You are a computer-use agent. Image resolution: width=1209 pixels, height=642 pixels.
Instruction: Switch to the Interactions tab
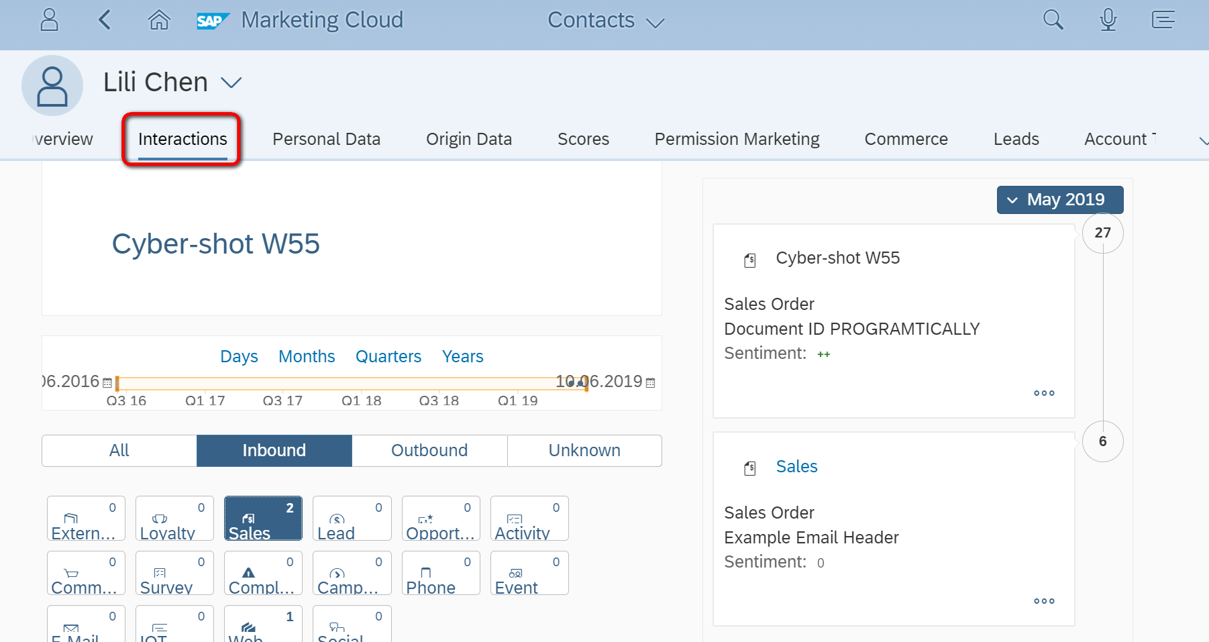[182, 139]
